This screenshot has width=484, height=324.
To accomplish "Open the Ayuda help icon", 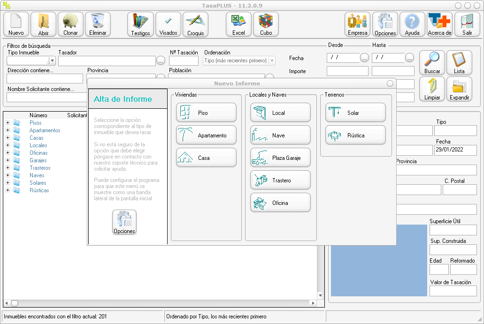I will pyautogui.click(x=412, y=24).
